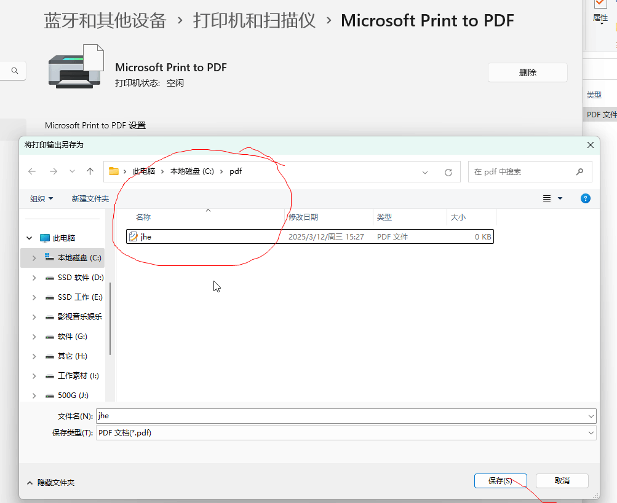617x503 pixels.
Task: Click the 保存(S) button
Action: tap(500, 480)
